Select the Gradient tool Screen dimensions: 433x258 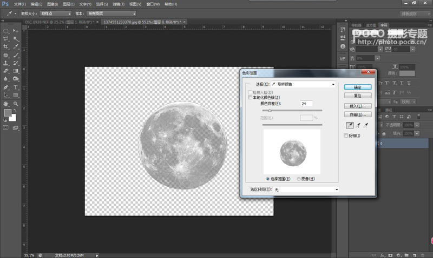point(16,71)
